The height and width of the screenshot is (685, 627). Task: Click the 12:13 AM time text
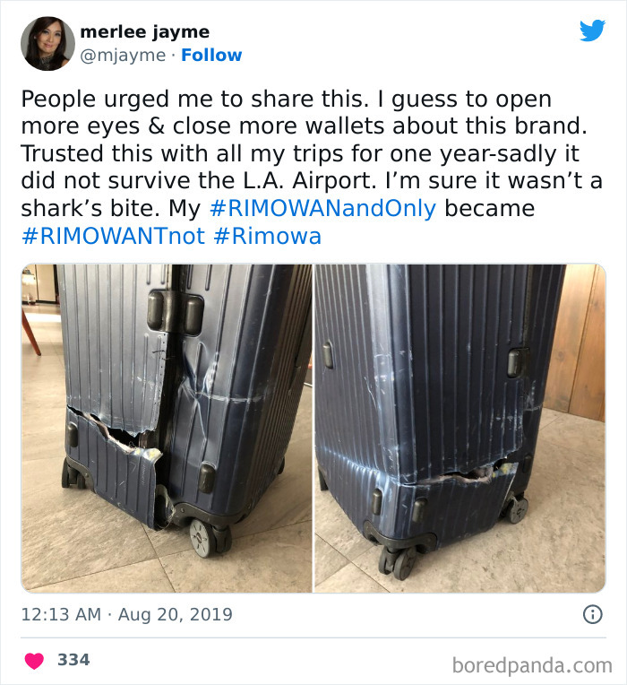(x=61, y=615)
